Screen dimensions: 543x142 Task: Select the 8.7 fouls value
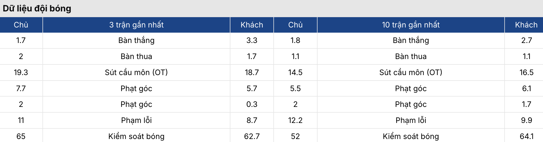click(252, 120)
